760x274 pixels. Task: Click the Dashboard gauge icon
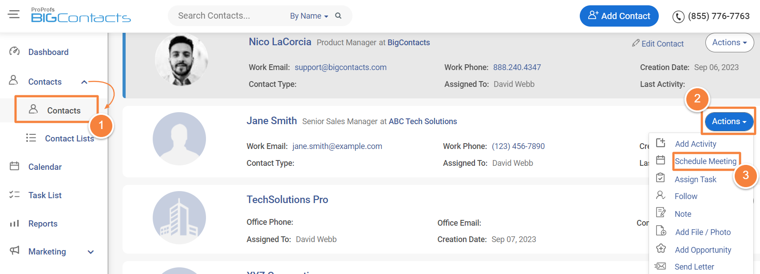click(x=15, y=51)
